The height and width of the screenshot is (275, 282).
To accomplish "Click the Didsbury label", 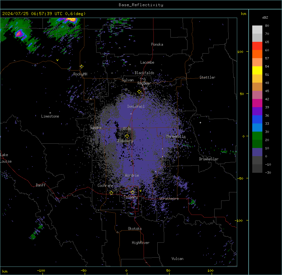I will [125, 141].
